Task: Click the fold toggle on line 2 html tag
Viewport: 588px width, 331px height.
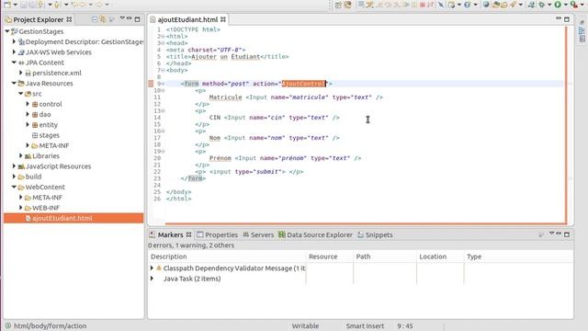Action: (x=164, y=37)
